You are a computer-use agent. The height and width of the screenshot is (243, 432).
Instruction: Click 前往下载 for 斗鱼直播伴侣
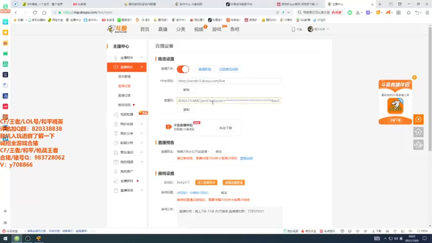click(x=226, y=128)
